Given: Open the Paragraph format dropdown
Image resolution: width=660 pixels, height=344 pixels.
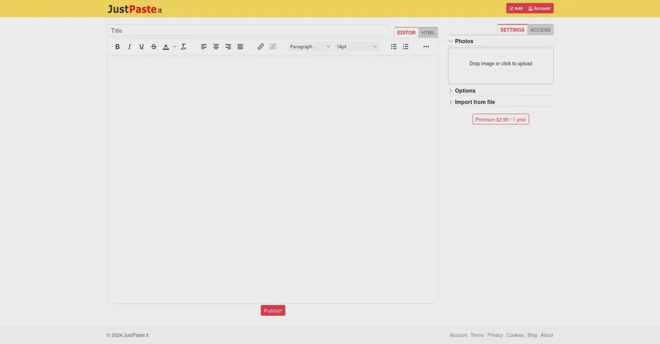Looking at the screenshot, I should 310,46.
